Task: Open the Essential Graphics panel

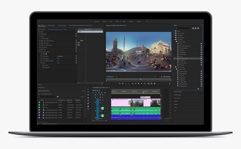Action: [x=178, y=92]
